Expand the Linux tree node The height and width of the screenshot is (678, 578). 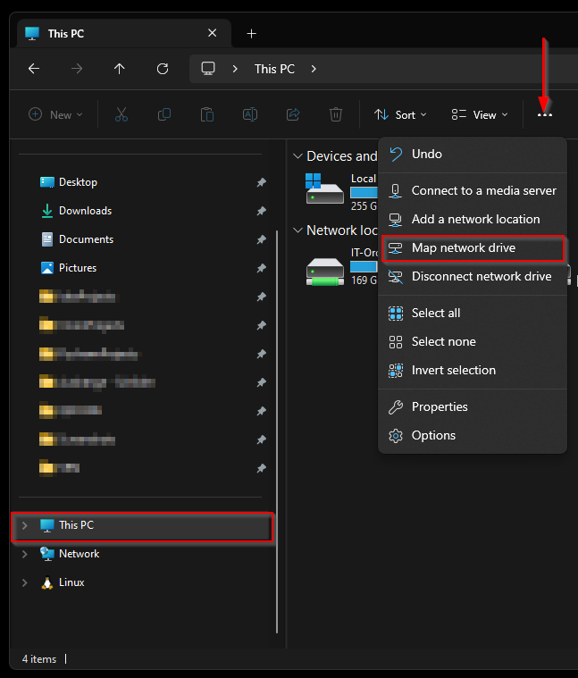[x=25, y=582]
